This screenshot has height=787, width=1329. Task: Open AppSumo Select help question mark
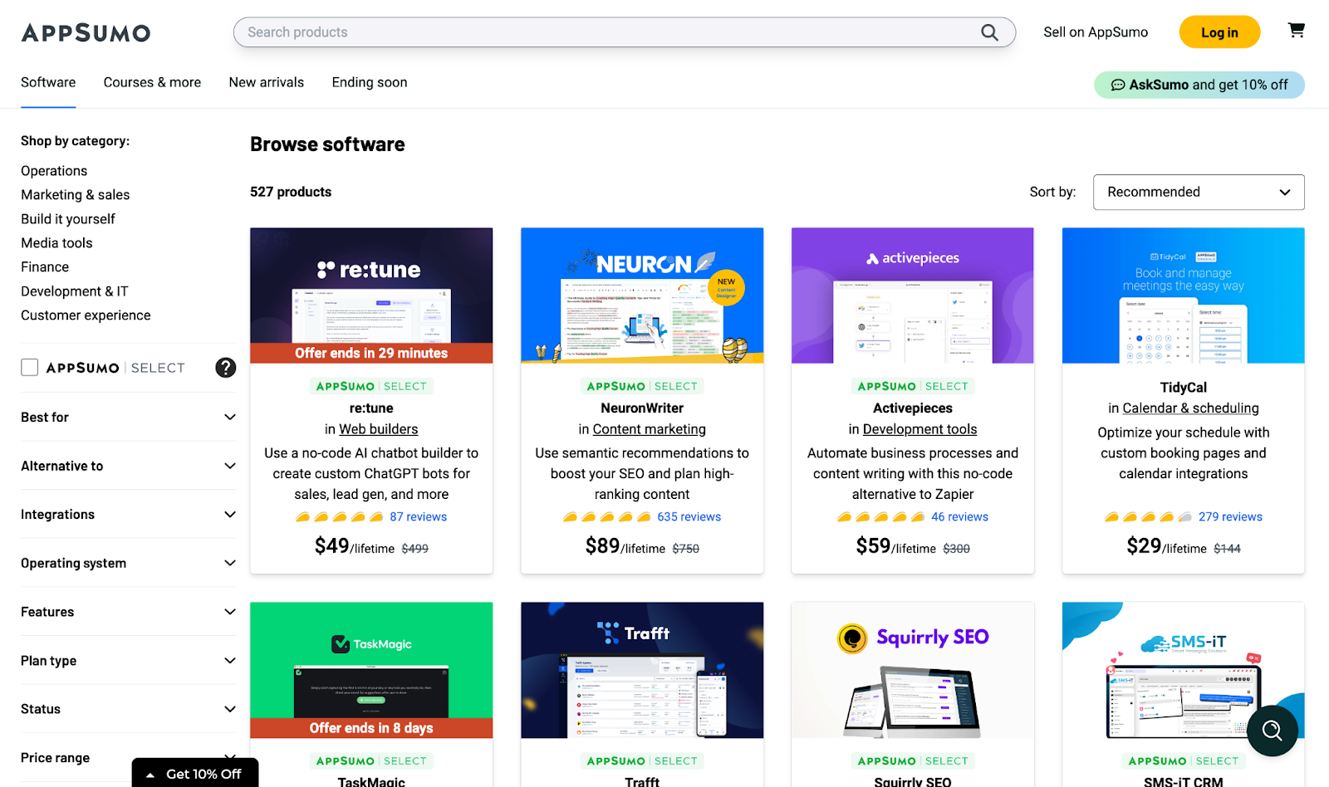(x=226, y=368)
